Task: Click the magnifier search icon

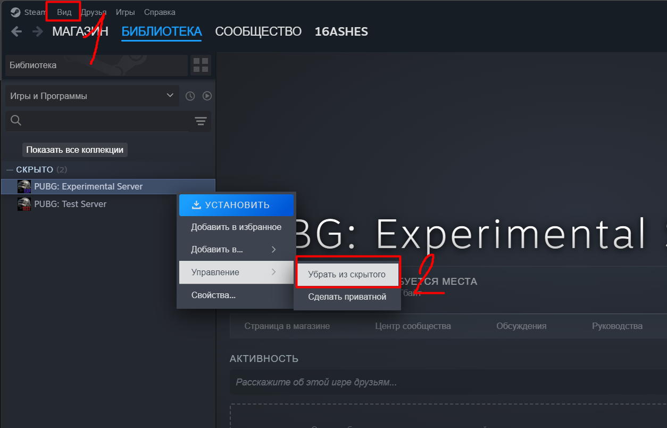Action: (16, 121)
